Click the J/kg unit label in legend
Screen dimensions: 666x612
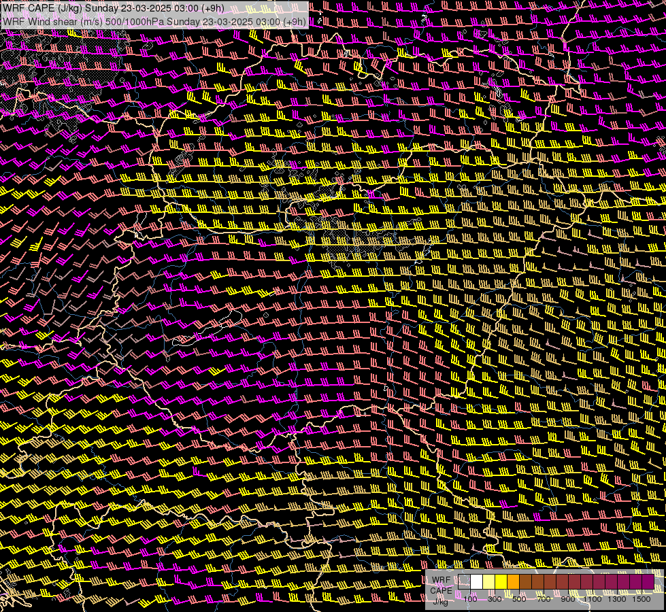tap(441, 601)
